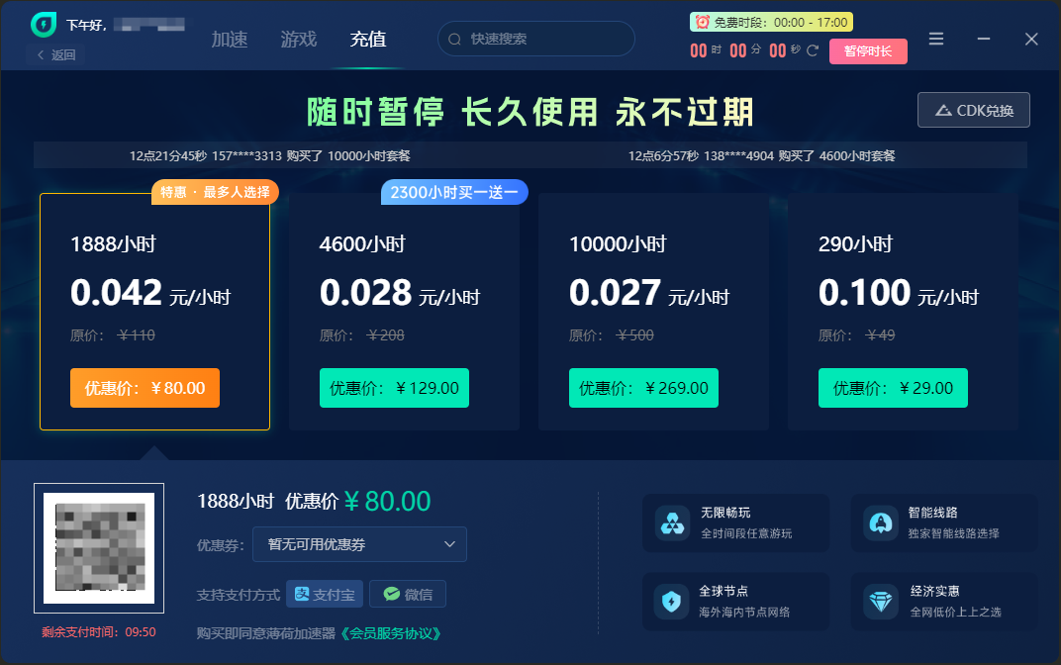This screenshot has width=1061, height=665.
Task: Click the 智能线路 rocket icon
Action: click(880, 522)
